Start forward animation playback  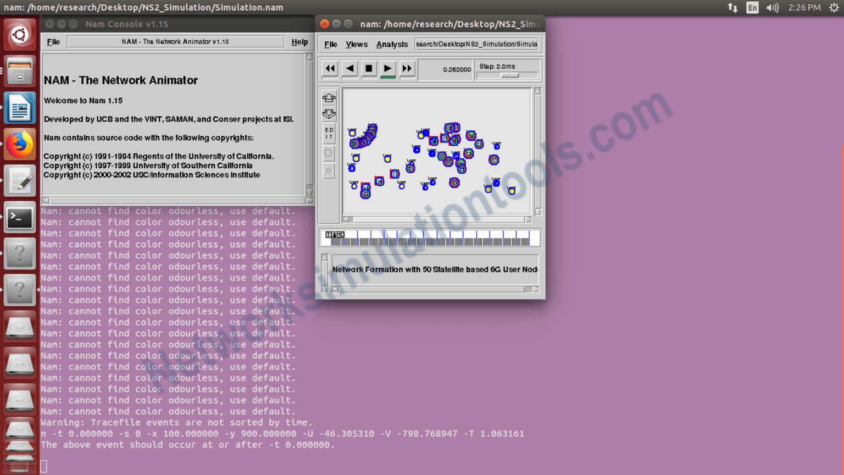click(x=387, y=68)
